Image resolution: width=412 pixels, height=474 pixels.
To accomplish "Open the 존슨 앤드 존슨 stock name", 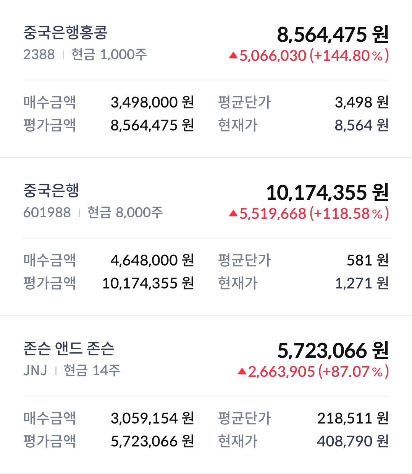I will click(x=69, y=349).
